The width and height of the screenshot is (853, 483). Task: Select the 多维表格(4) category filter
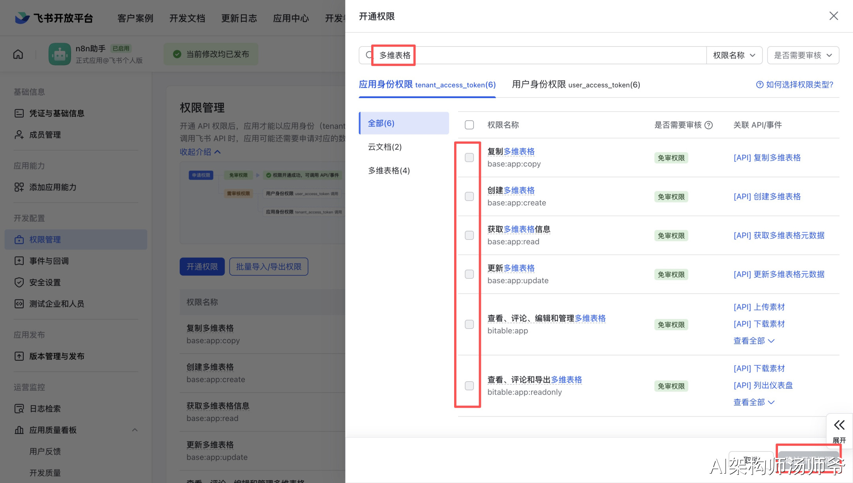[x=389, y=170]
